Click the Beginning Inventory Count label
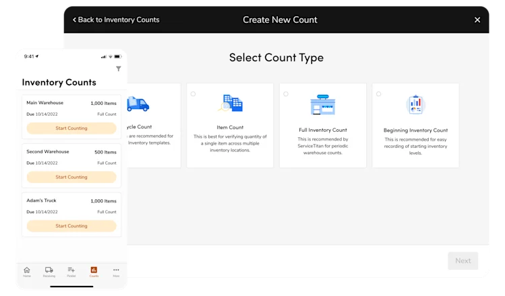The image size is (505, 296). point(415,130)
